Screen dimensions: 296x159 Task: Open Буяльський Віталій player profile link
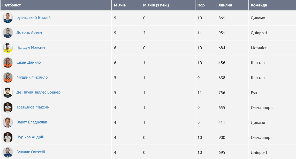coord(34,18)
